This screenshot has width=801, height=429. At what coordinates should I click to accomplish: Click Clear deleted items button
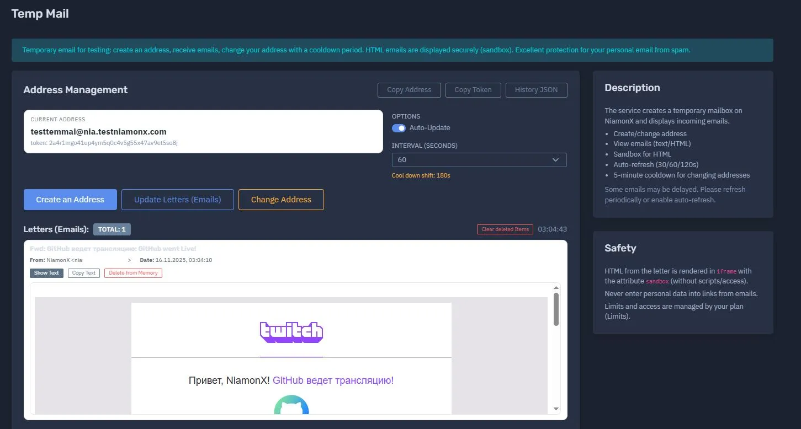coord(505,229)
